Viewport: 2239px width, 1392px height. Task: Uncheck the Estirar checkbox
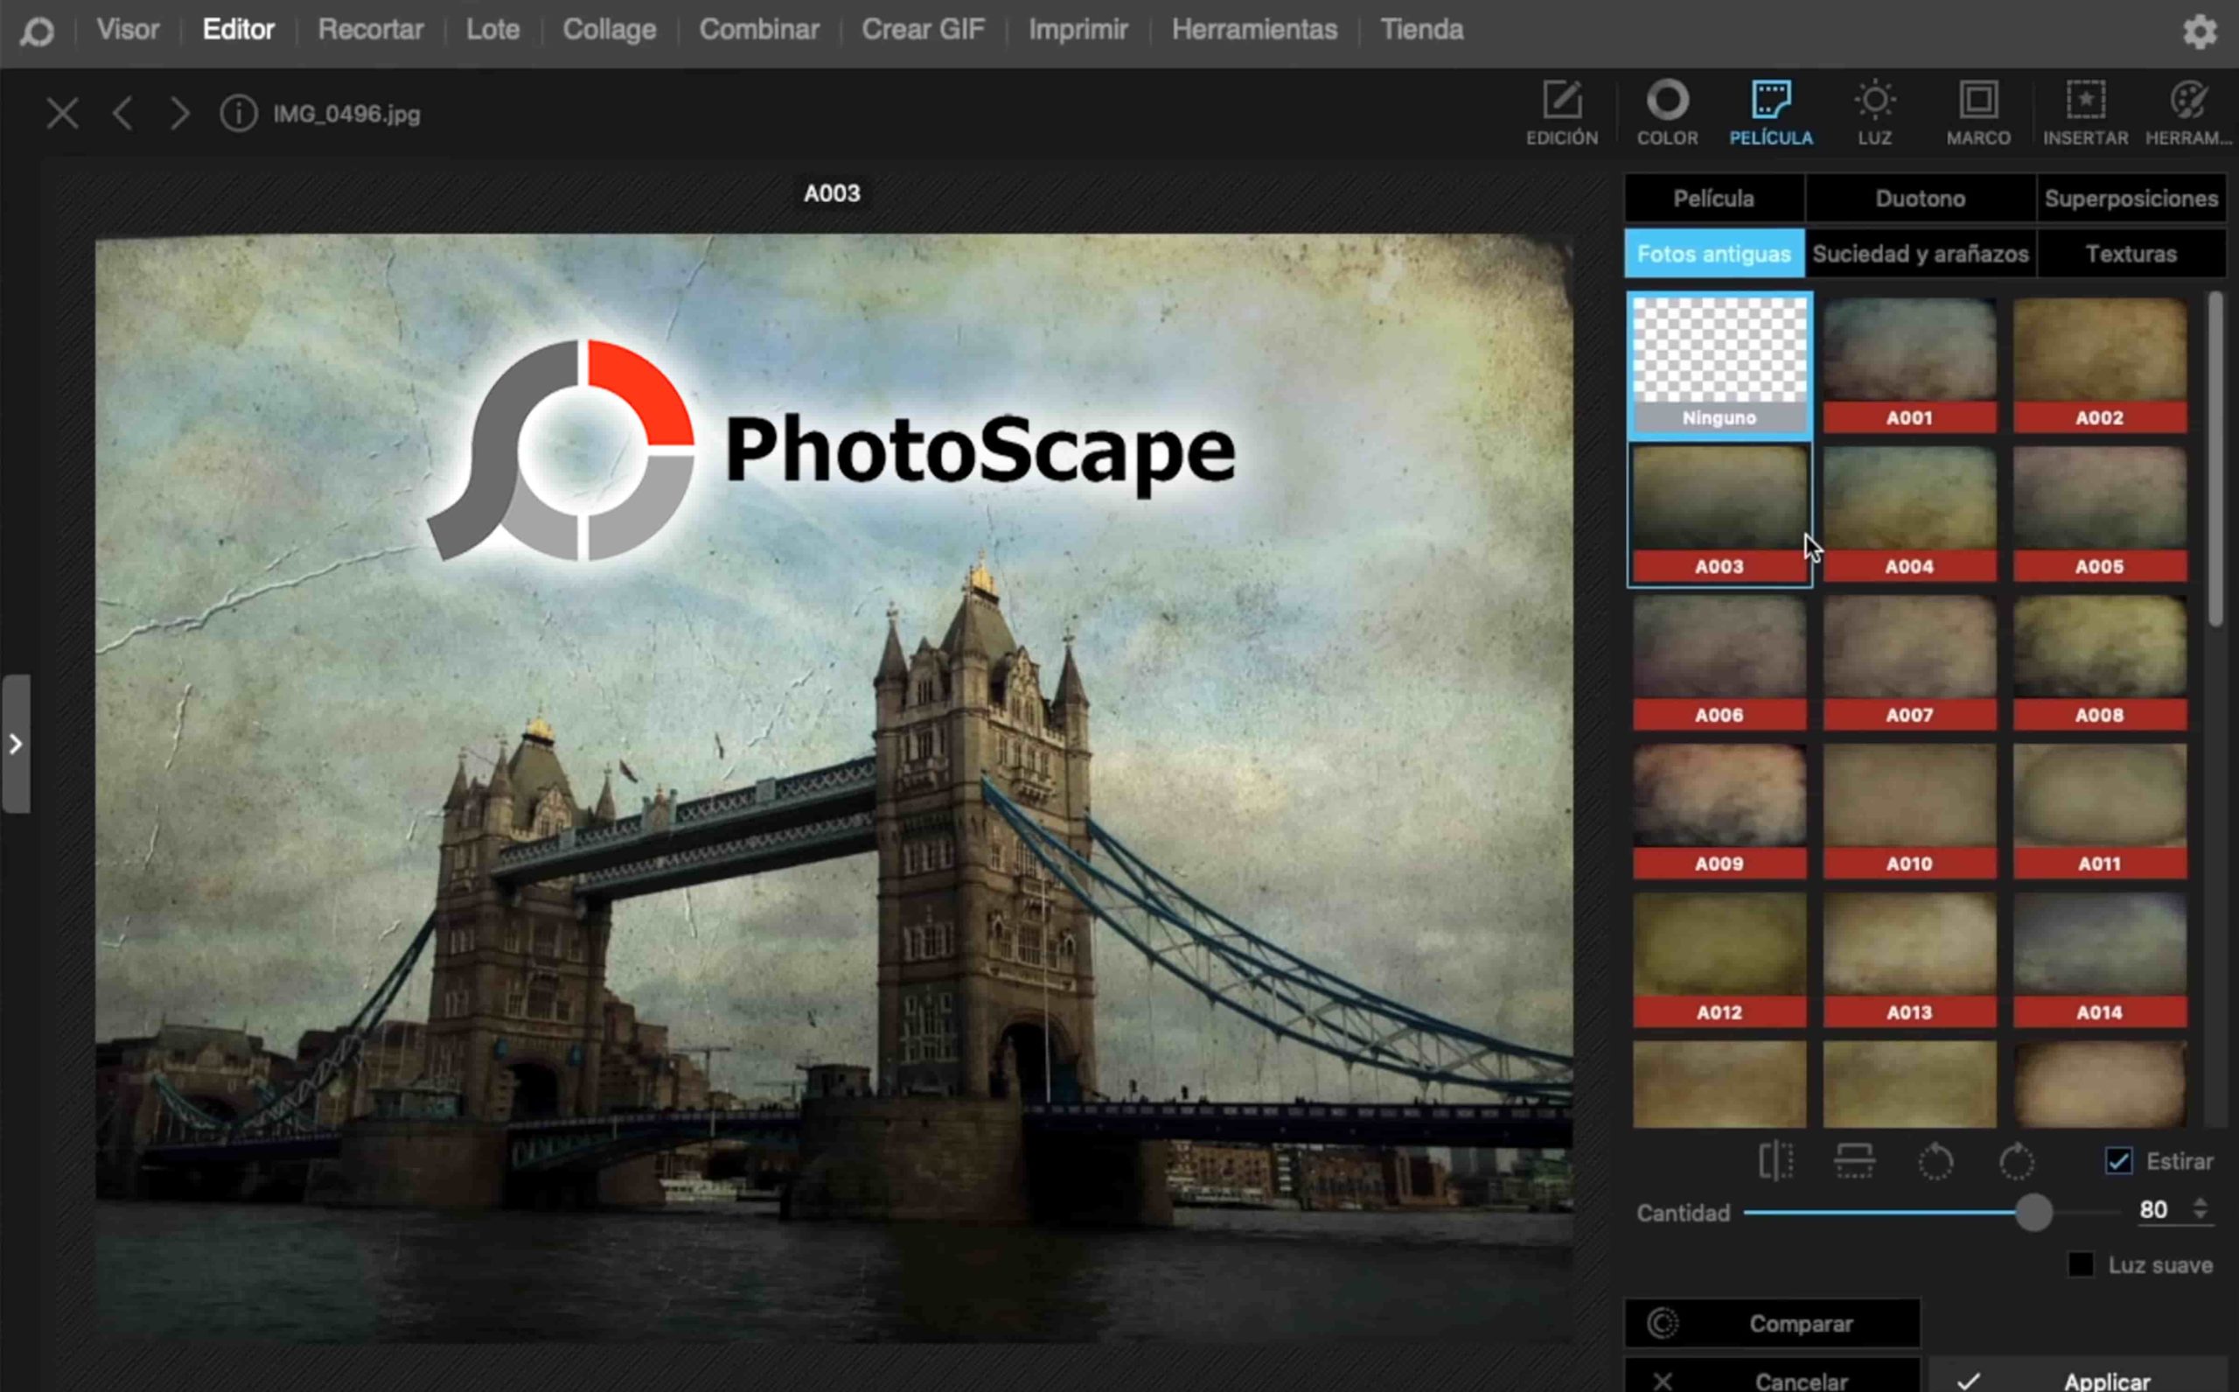point(2117,1161)
